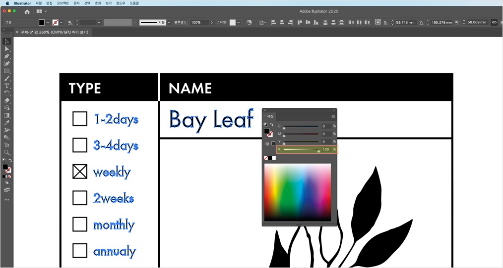Expand the opacity 100% arrow
503x268 pixels.
point(212,22)
